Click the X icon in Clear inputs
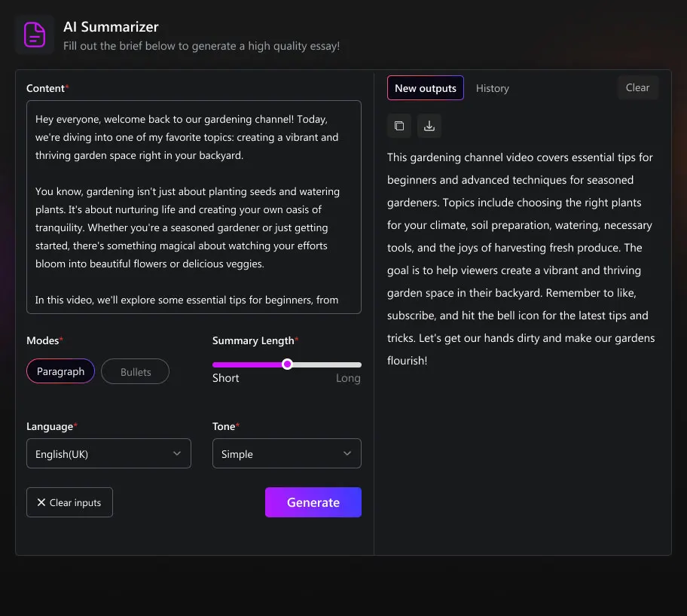The height and width of the screenshot is (616, 687). tap(41, 502)
